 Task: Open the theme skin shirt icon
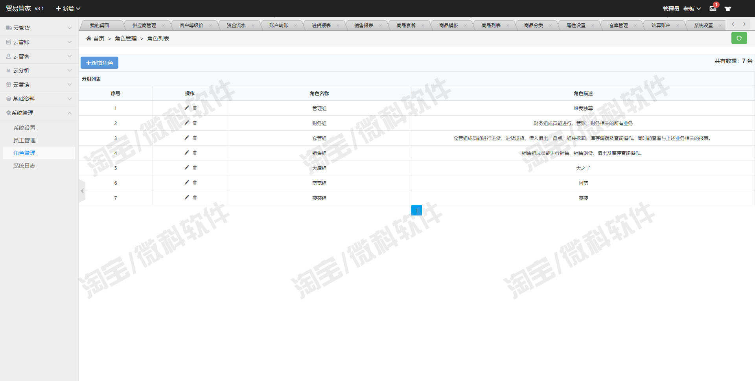(728, 8)
